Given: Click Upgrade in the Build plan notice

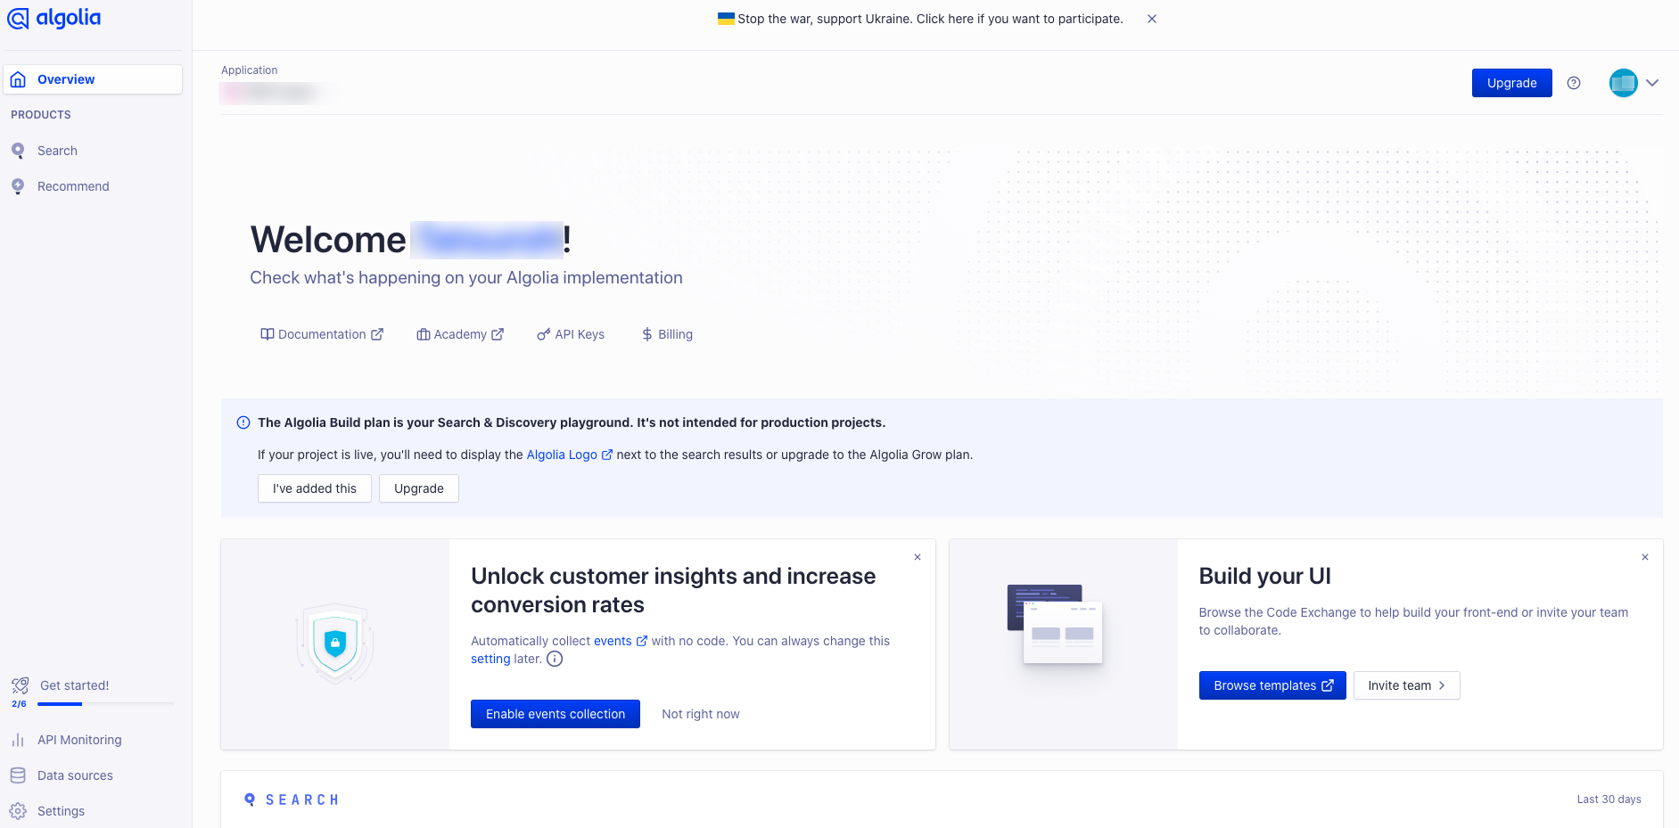Looking at the screenshot, I should pos(419,488).
